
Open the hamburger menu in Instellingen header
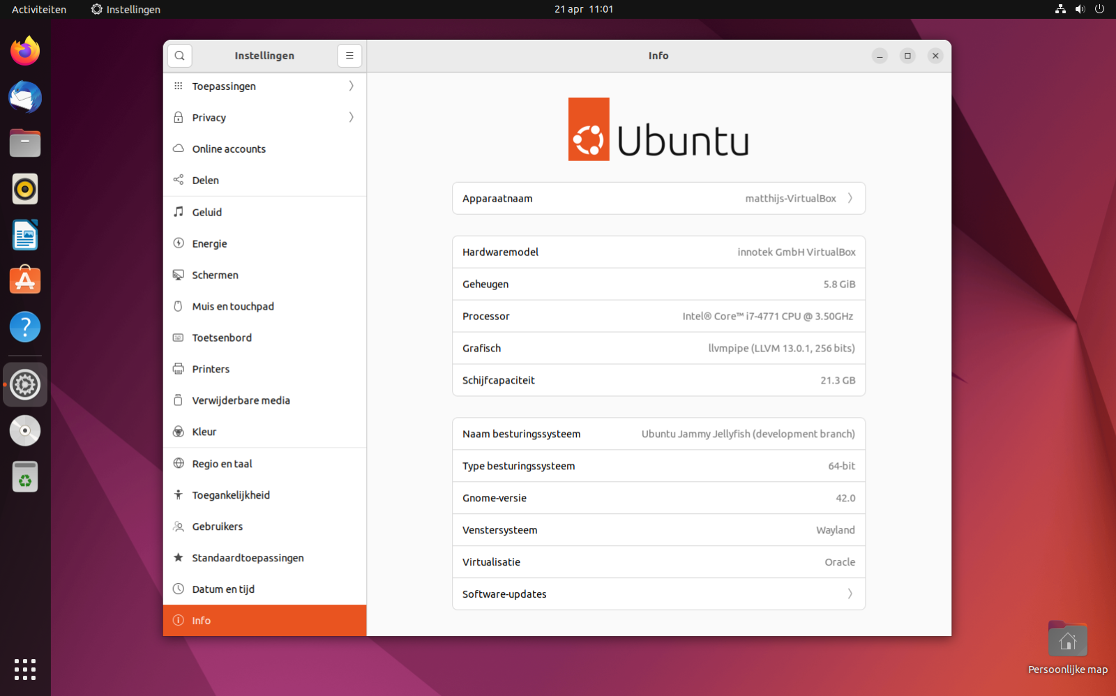coord(349,56)
